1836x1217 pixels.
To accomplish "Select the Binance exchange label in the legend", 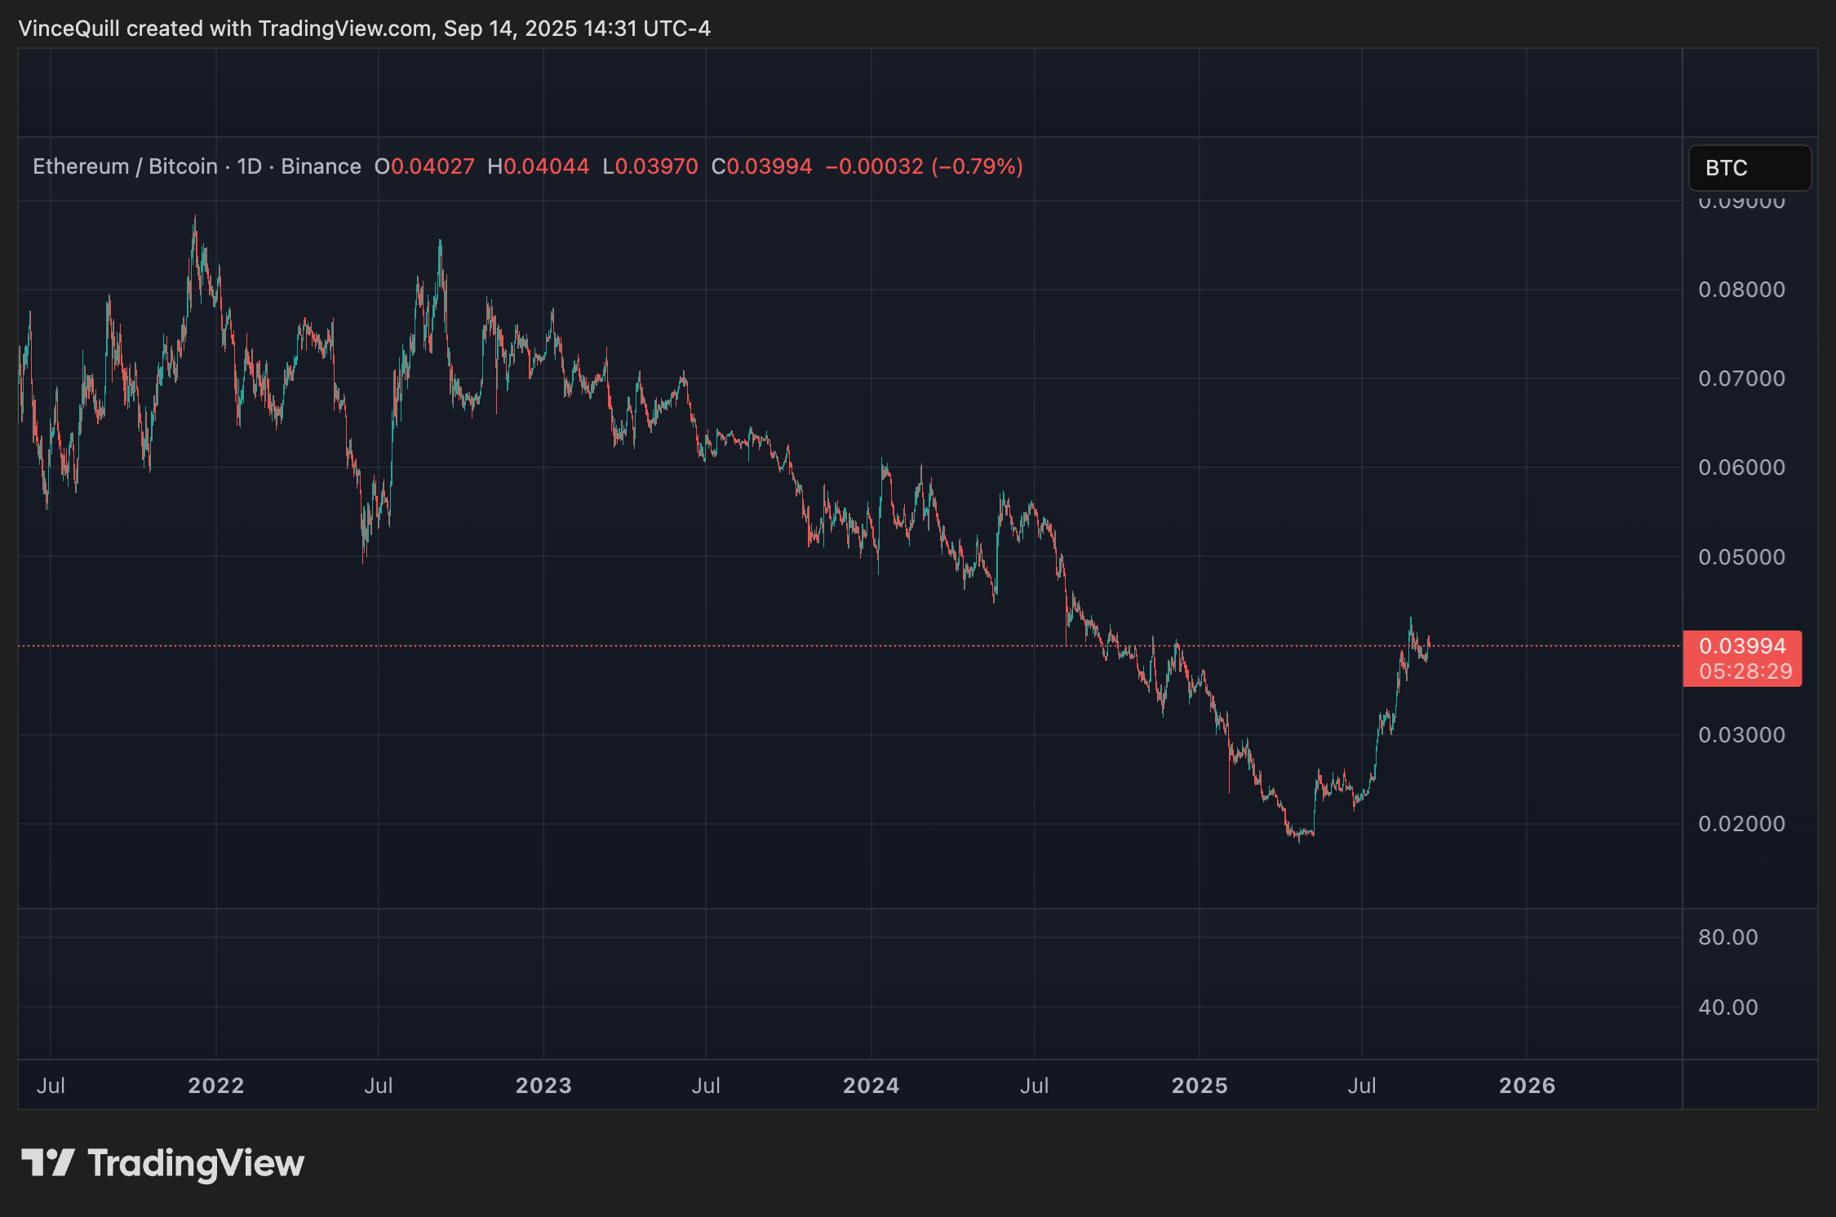I will 320,166.
